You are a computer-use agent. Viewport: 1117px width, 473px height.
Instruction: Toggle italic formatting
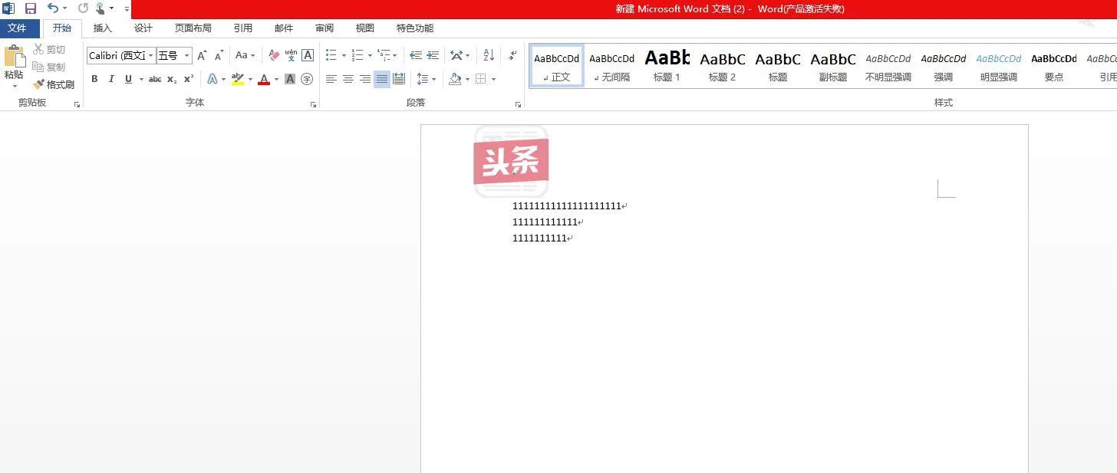click(x=111, y=79)
